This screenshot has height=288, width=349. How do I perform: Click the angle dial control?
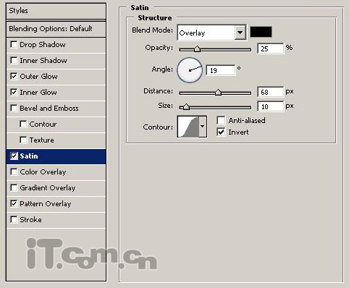(190, 70)
